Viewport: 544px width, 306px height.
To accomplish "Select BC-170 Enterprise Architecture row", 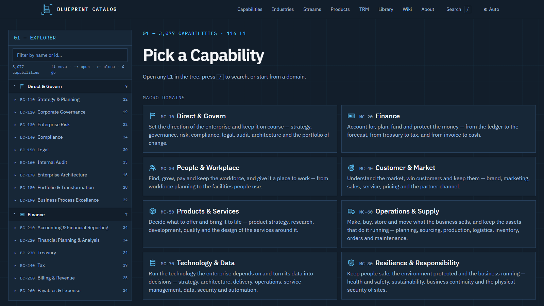I will [x=70, y=175].
